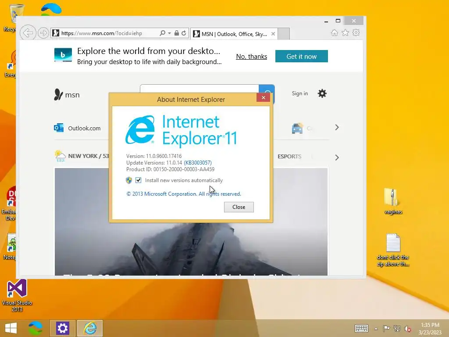Click the Close button in About dialog

coord(239,207)
